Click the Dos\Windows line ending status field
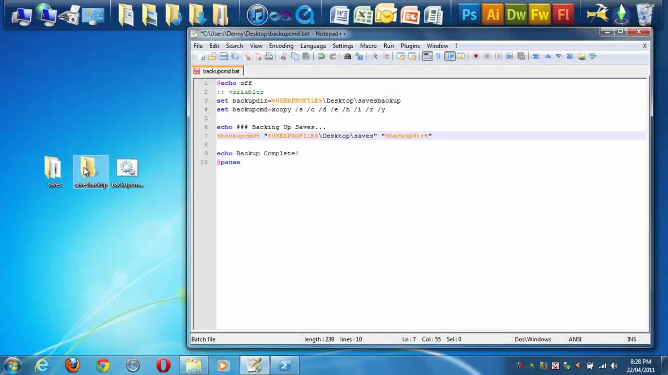 (x=533, y=339)
